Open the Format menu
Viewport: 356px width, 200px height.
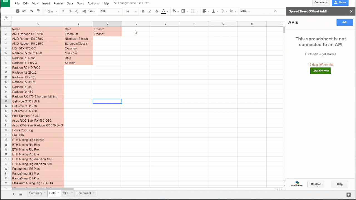58,3
